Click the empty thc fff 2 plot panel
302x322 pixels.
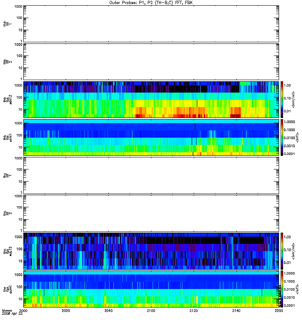point(151,213)
